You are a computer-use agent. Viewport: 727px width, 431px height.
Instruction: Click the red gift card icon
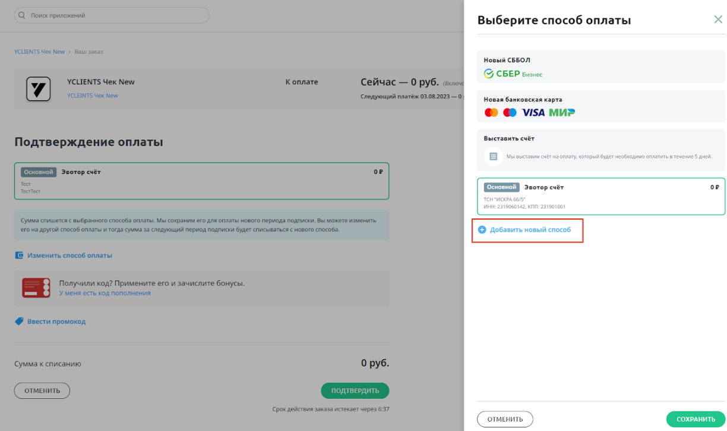click(x=36, y=287)
